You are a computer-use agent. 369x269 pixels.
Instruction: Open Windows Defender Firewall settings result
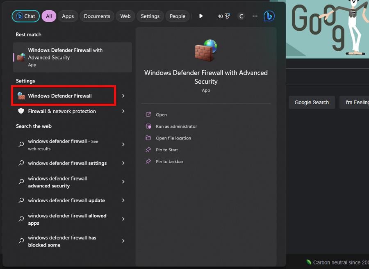click(64, 96)
